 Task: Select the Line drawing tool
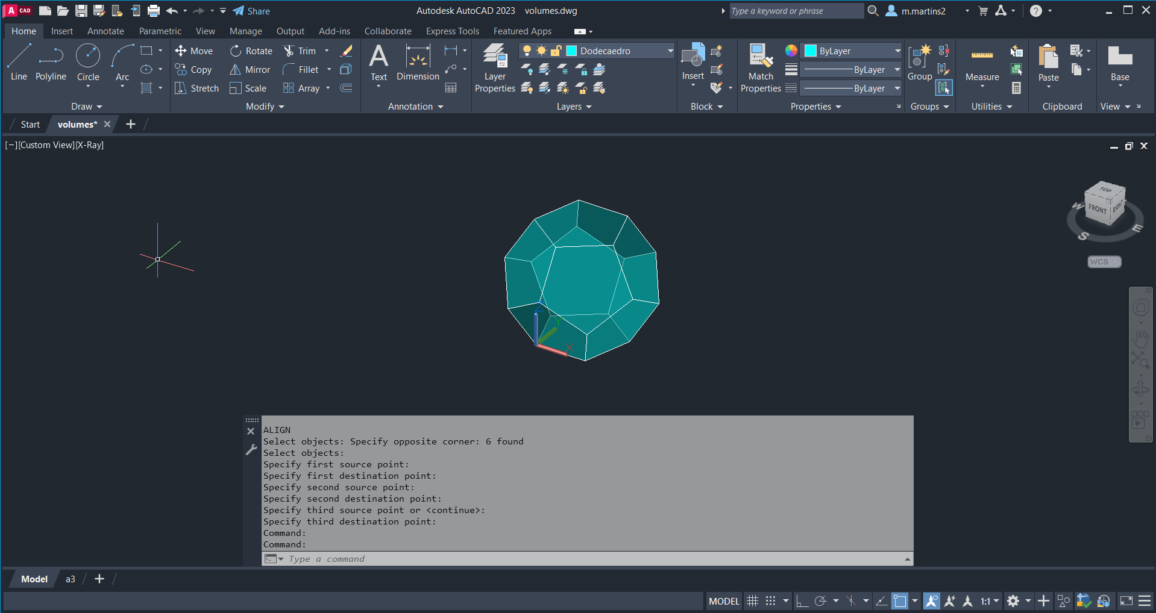pyautogui.click(x=19, y=62)
